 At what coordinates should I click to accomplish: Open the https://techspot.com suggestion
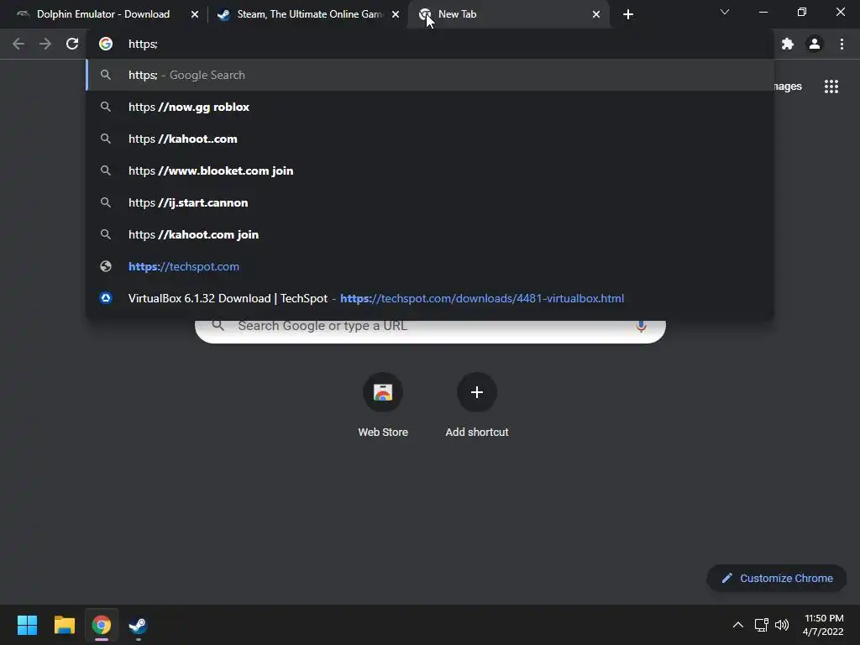pyautogui.click(x=430, y=266)
